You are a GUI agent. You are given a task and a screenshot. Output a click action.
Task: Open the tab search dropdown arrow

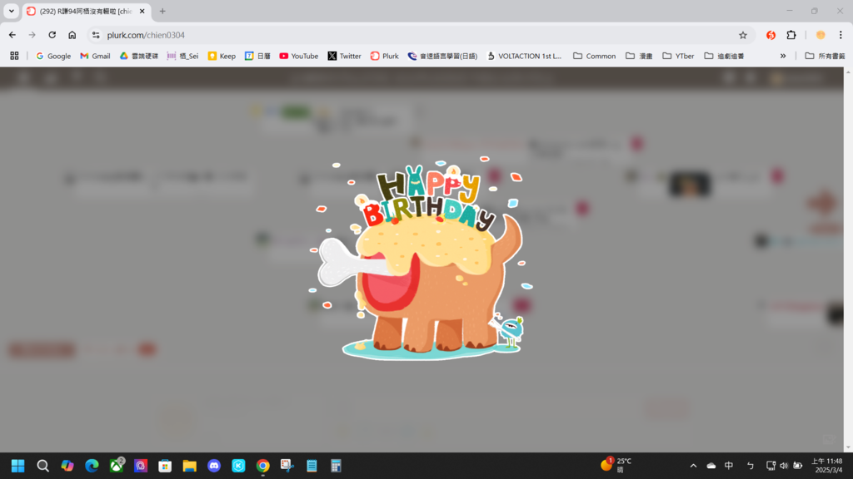click(12, 11)
